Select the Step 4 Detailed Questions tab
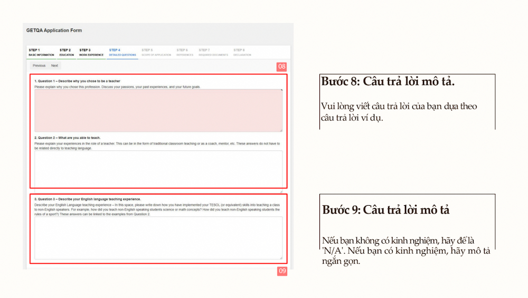Screen dimensions: 528x298 (122, 52)
